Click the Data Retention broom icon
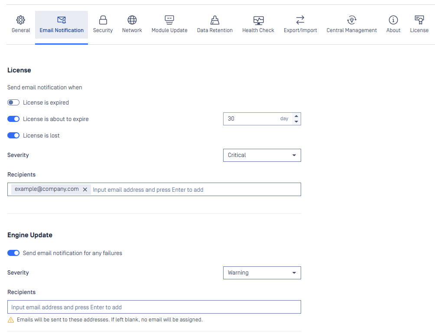Image resolution: width=435 pixels, height=334 pixels. (x=215, y=20)
